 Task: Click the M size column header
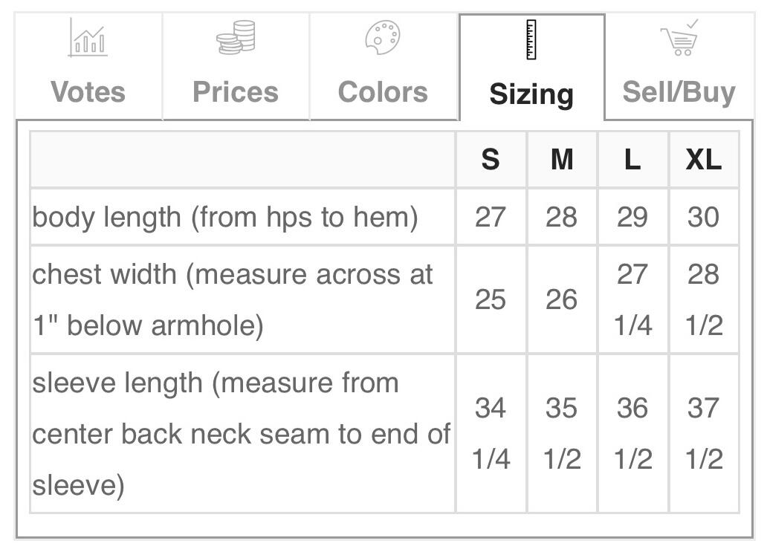562,160
